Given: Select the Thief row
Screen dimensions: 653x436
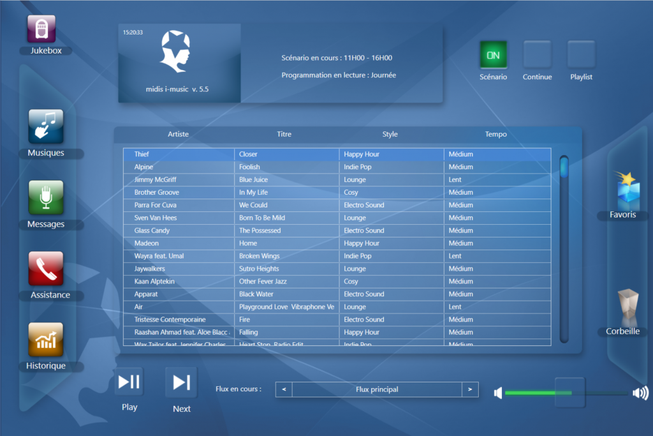Looking at the screenshot, I should click(337, 154).
